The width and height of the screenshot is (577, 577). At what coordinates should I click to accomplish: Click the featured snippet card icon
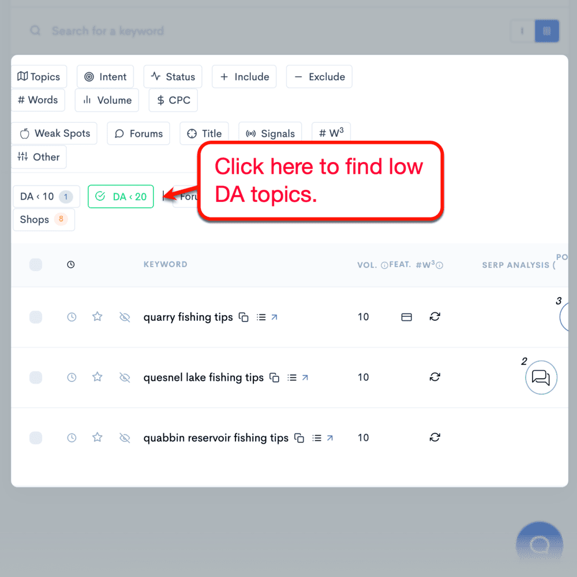[x=406, y=317]
